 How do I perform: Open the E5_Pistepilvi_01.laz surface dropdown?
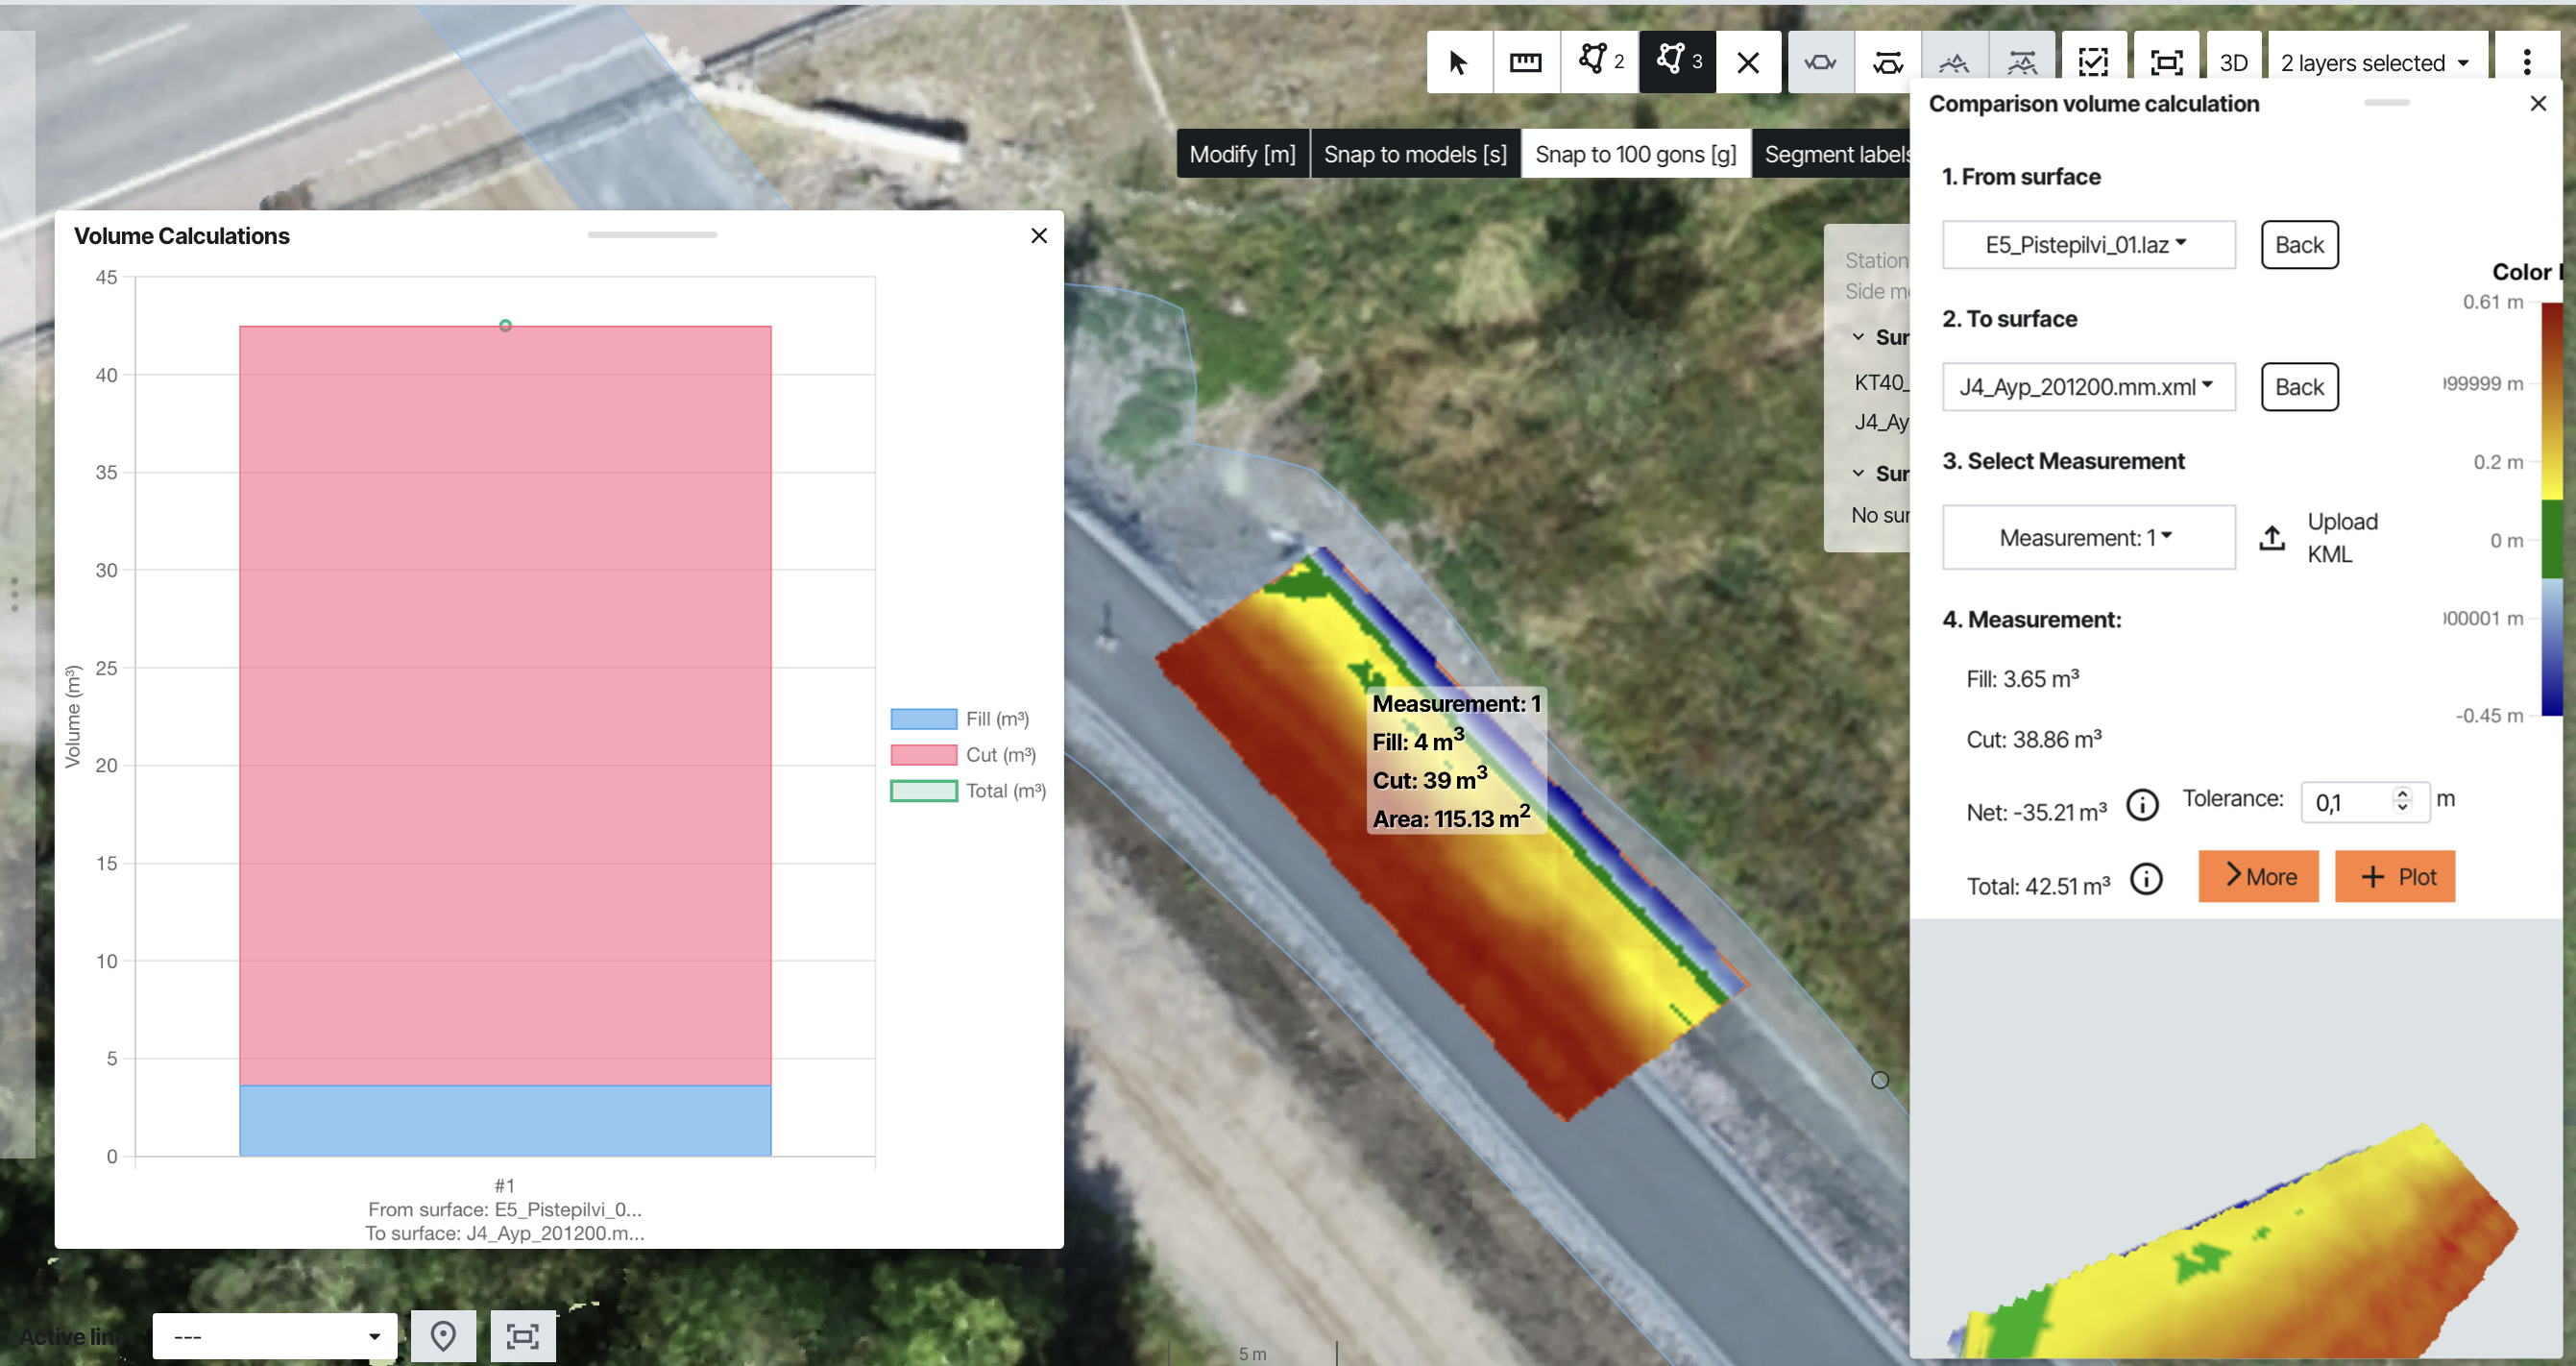(x=2088, y=244)
